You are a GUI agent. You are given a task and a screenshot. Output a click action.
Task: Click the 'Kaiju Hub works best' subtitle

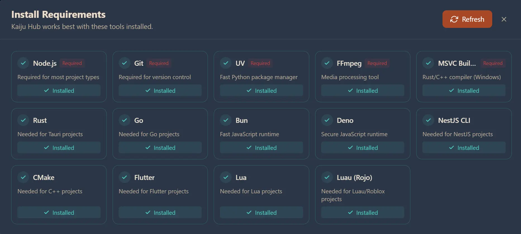click(x=82, y=27)
